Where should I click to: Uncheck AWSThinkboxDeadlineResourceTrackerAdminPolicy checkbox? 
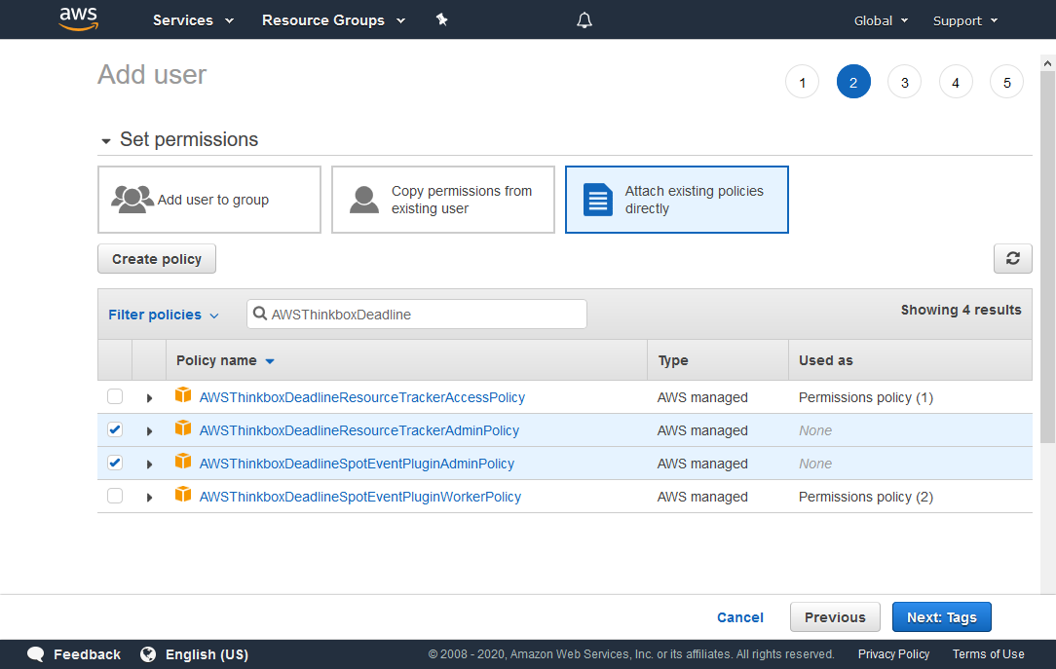115,429
